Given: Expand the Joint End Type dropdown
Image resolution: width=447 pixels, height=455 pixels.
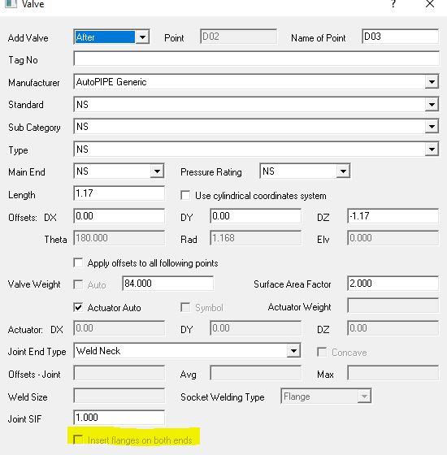Looking at the screenshot, I should 293,351.
